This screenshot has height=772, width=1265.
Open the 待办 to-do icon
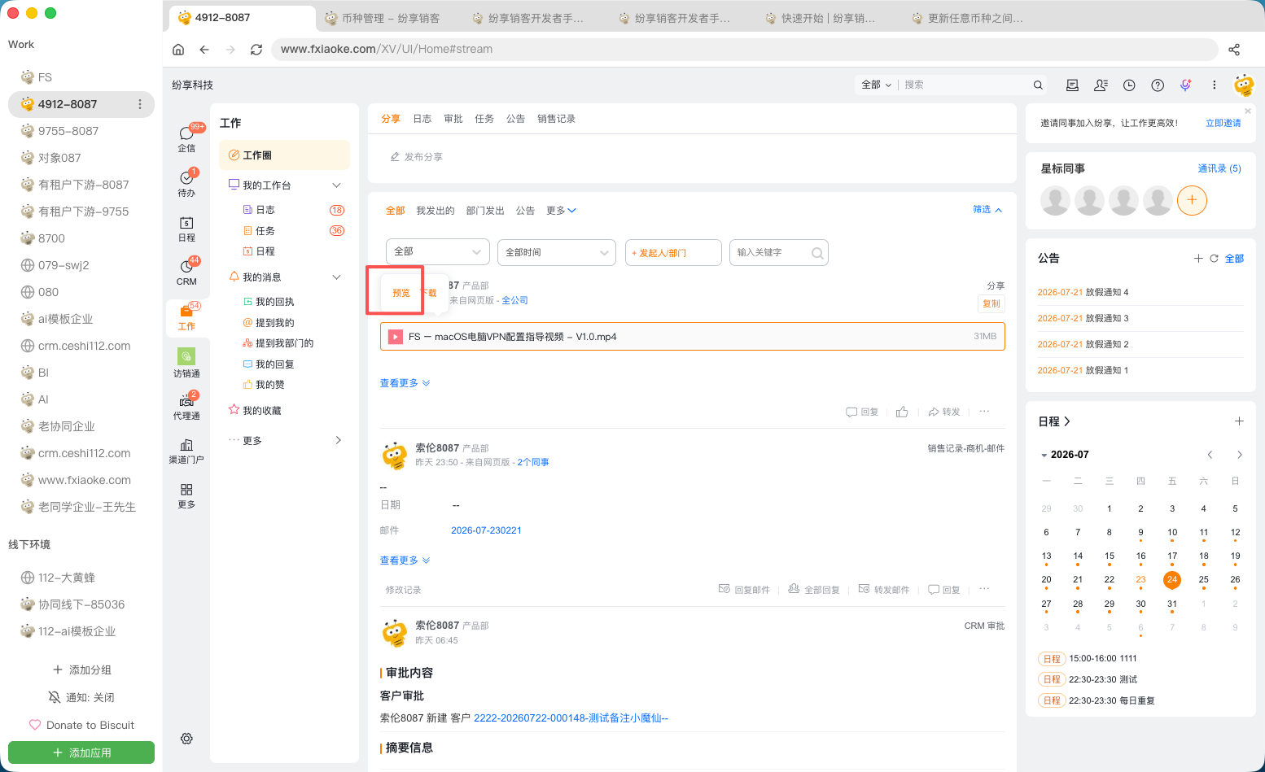click(186, 183)
